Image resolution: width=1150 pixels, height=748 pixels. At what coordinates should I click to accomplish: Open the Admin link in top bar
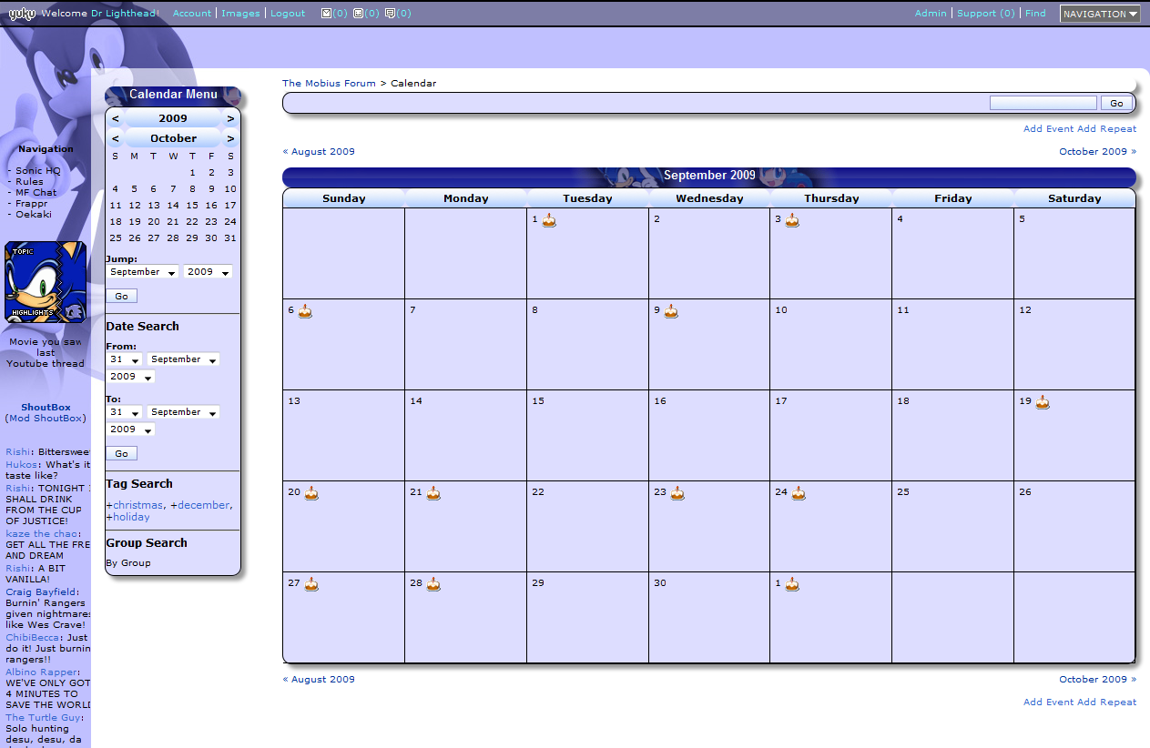pos(931,14)
